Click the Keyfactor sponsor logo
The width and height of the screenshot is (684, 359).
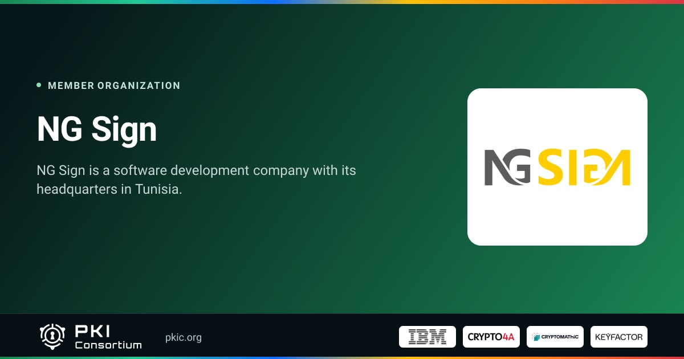pos(619,337)
